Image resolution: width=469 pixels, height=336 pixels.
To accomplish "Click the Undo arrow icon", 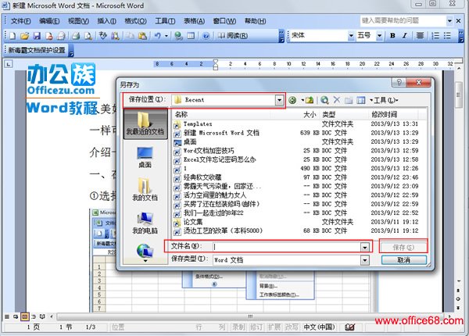I will (x=158, y=36).
